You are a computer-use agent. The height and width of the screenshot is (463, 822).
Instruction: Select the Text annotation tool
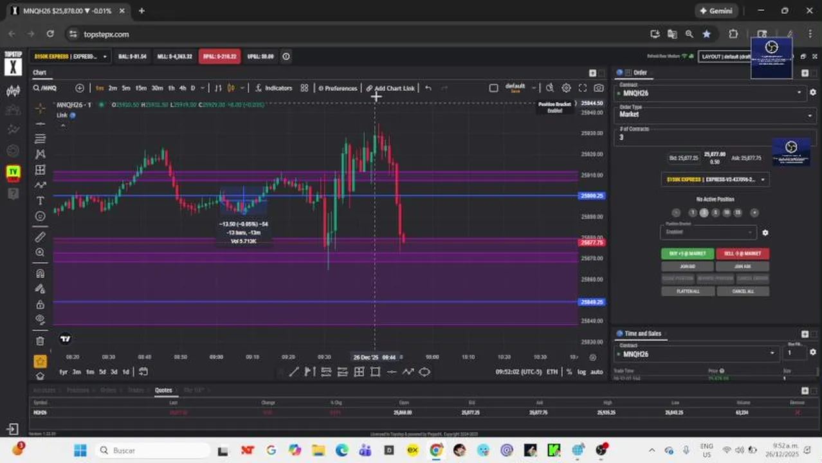pos(40,201)
